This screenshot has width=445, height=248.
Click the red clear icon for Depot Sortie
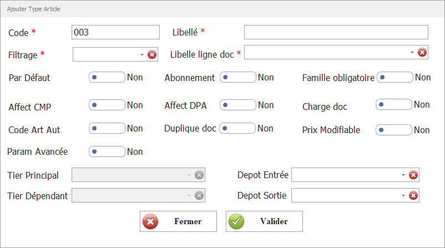[413, 196]
